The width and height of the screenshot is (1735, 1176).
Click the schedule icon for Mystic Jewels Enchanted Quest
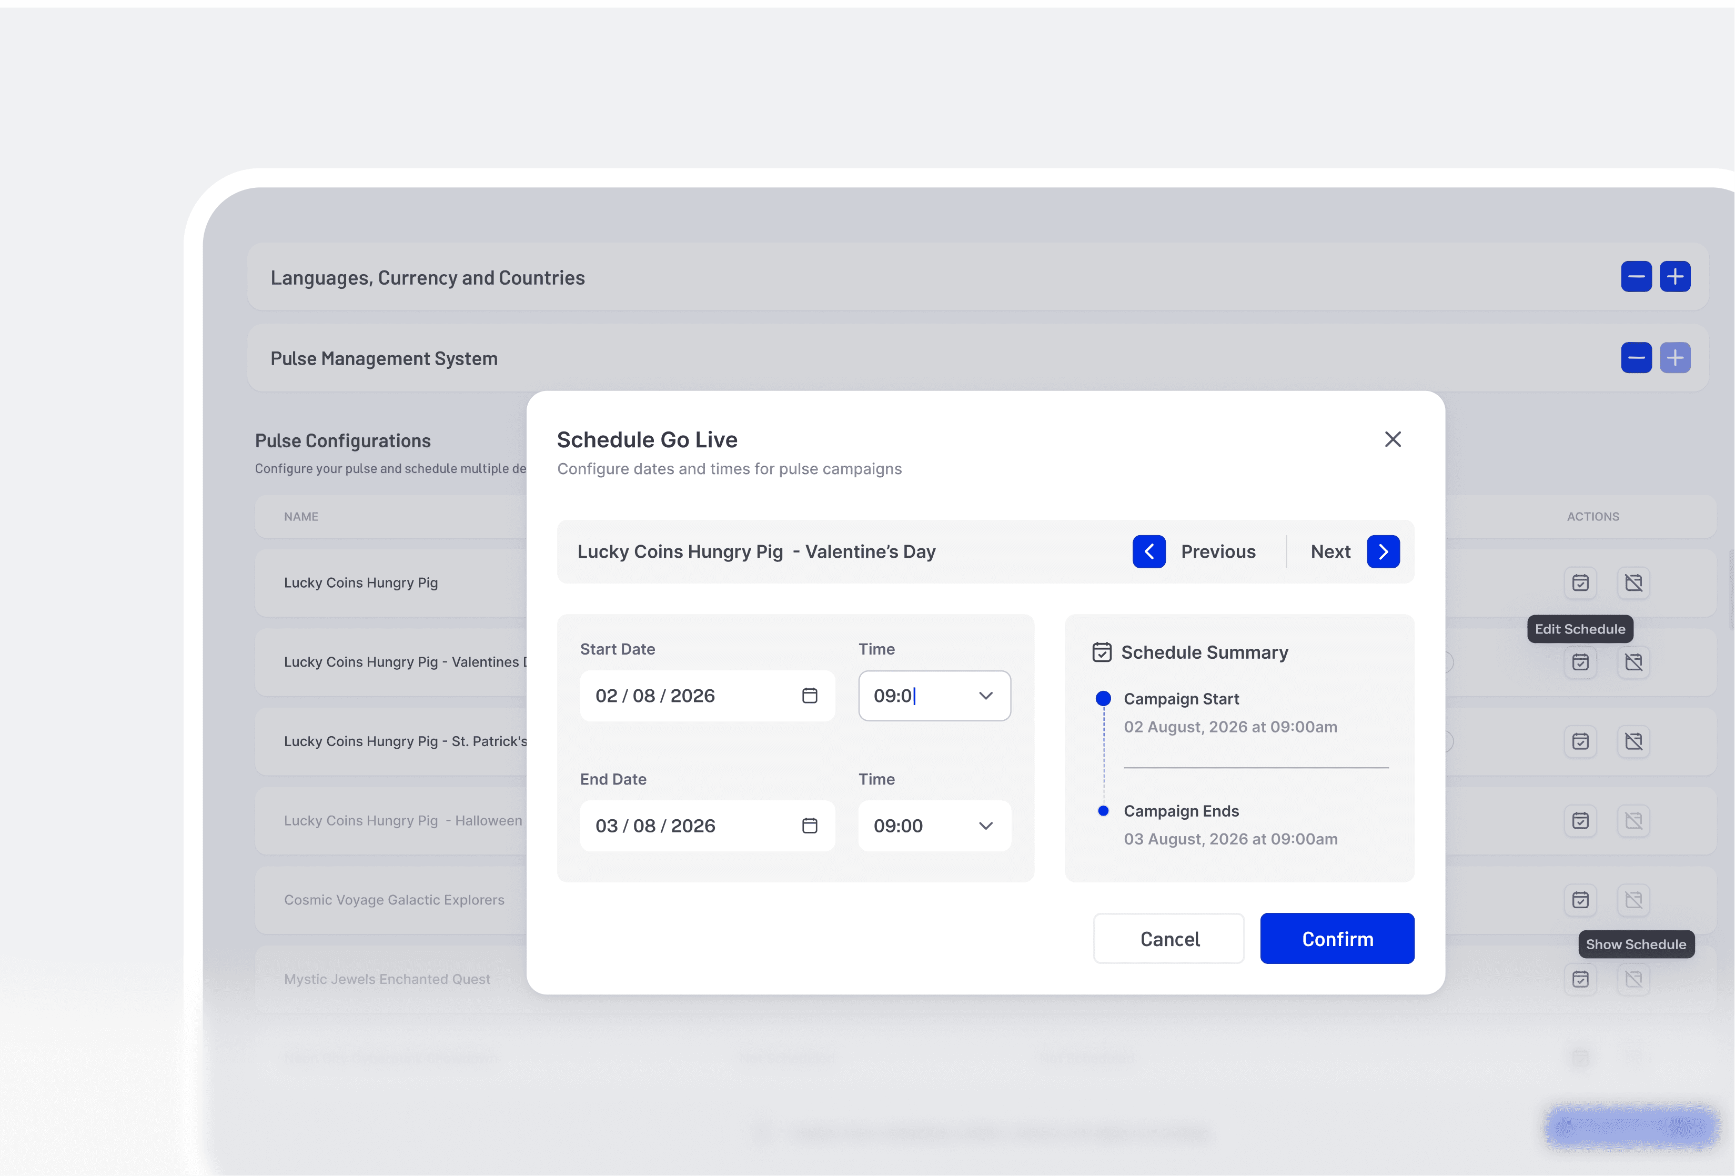click(1580, 979)
